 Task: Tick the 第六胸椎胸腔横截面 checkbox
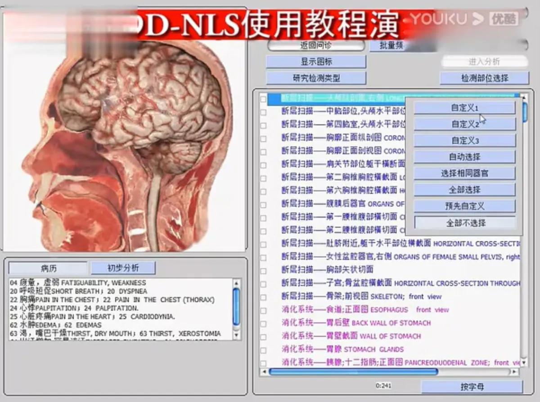click(x=263, y=191)
